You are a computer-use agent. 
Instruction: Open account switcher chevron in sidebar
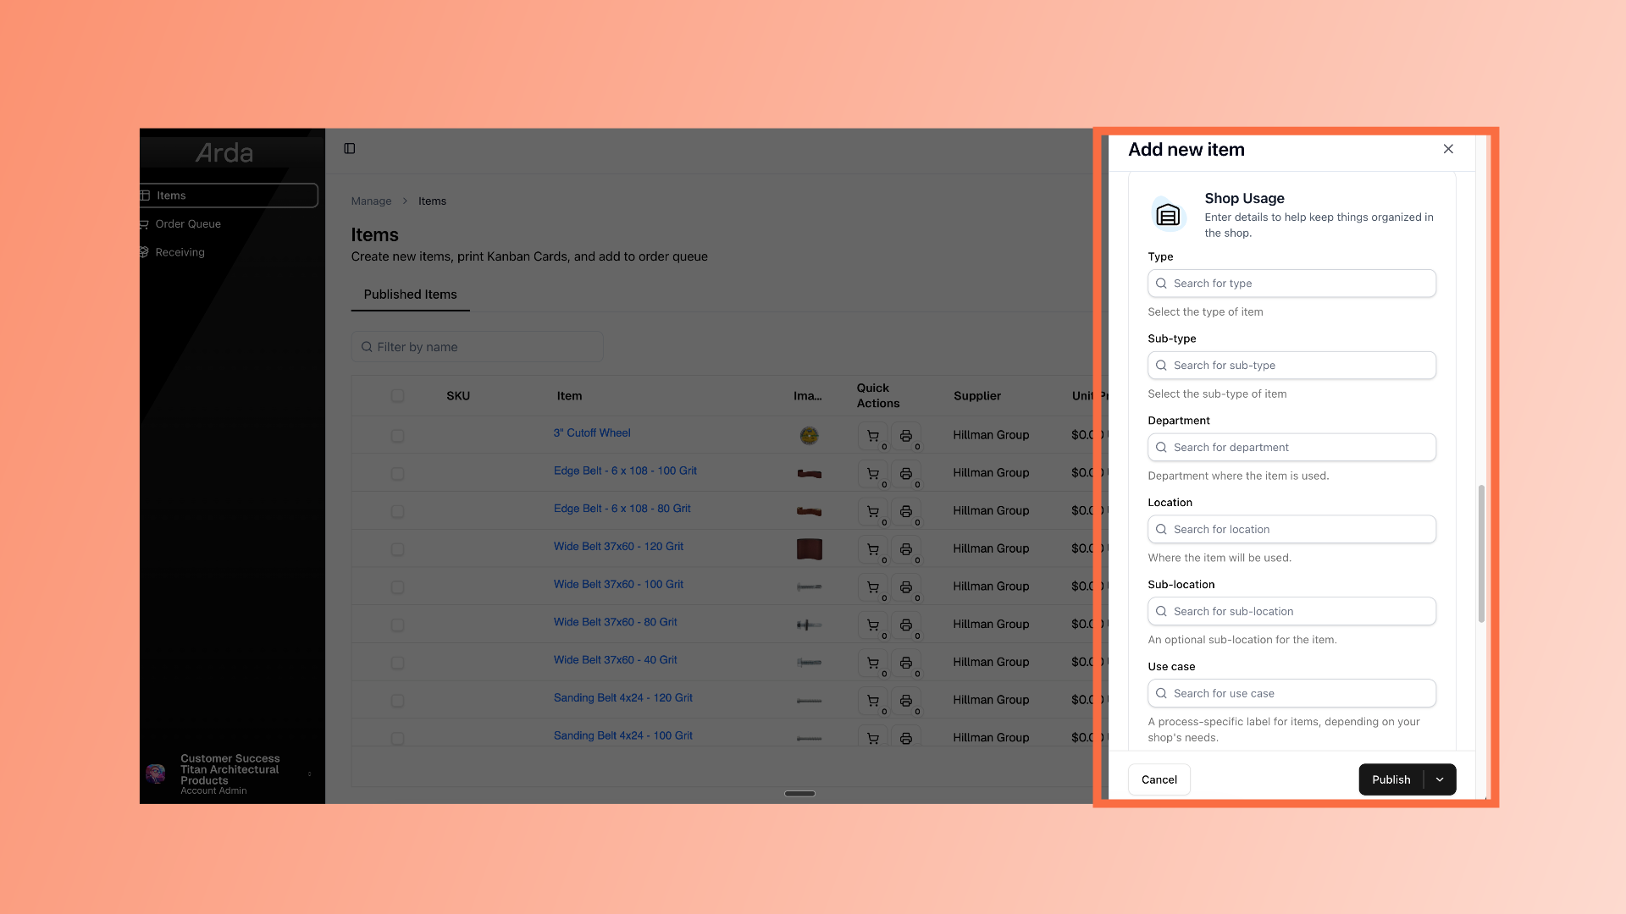[310, 774]
